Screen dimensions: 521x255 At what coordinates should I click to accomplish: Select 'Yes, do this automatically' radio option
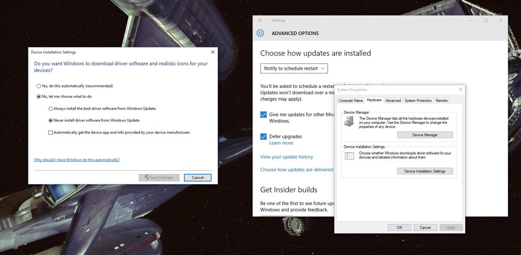(x=39, y=86)
